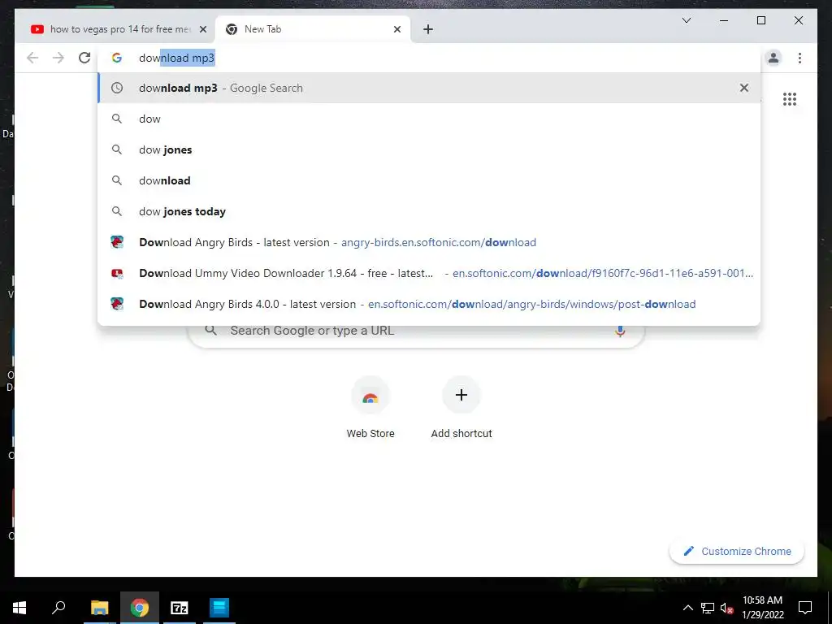
Task: Close the 'how to vegas pro 14' tab
Action: click(202, 29)
